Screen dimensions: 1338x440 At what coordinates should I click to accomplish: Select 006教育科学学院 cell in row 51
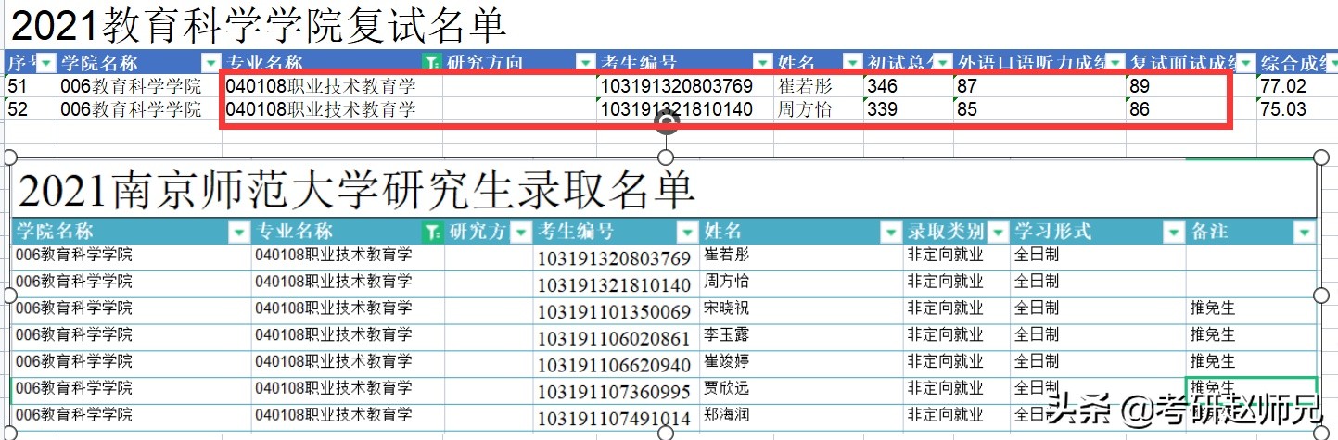(x=139, y=87)
